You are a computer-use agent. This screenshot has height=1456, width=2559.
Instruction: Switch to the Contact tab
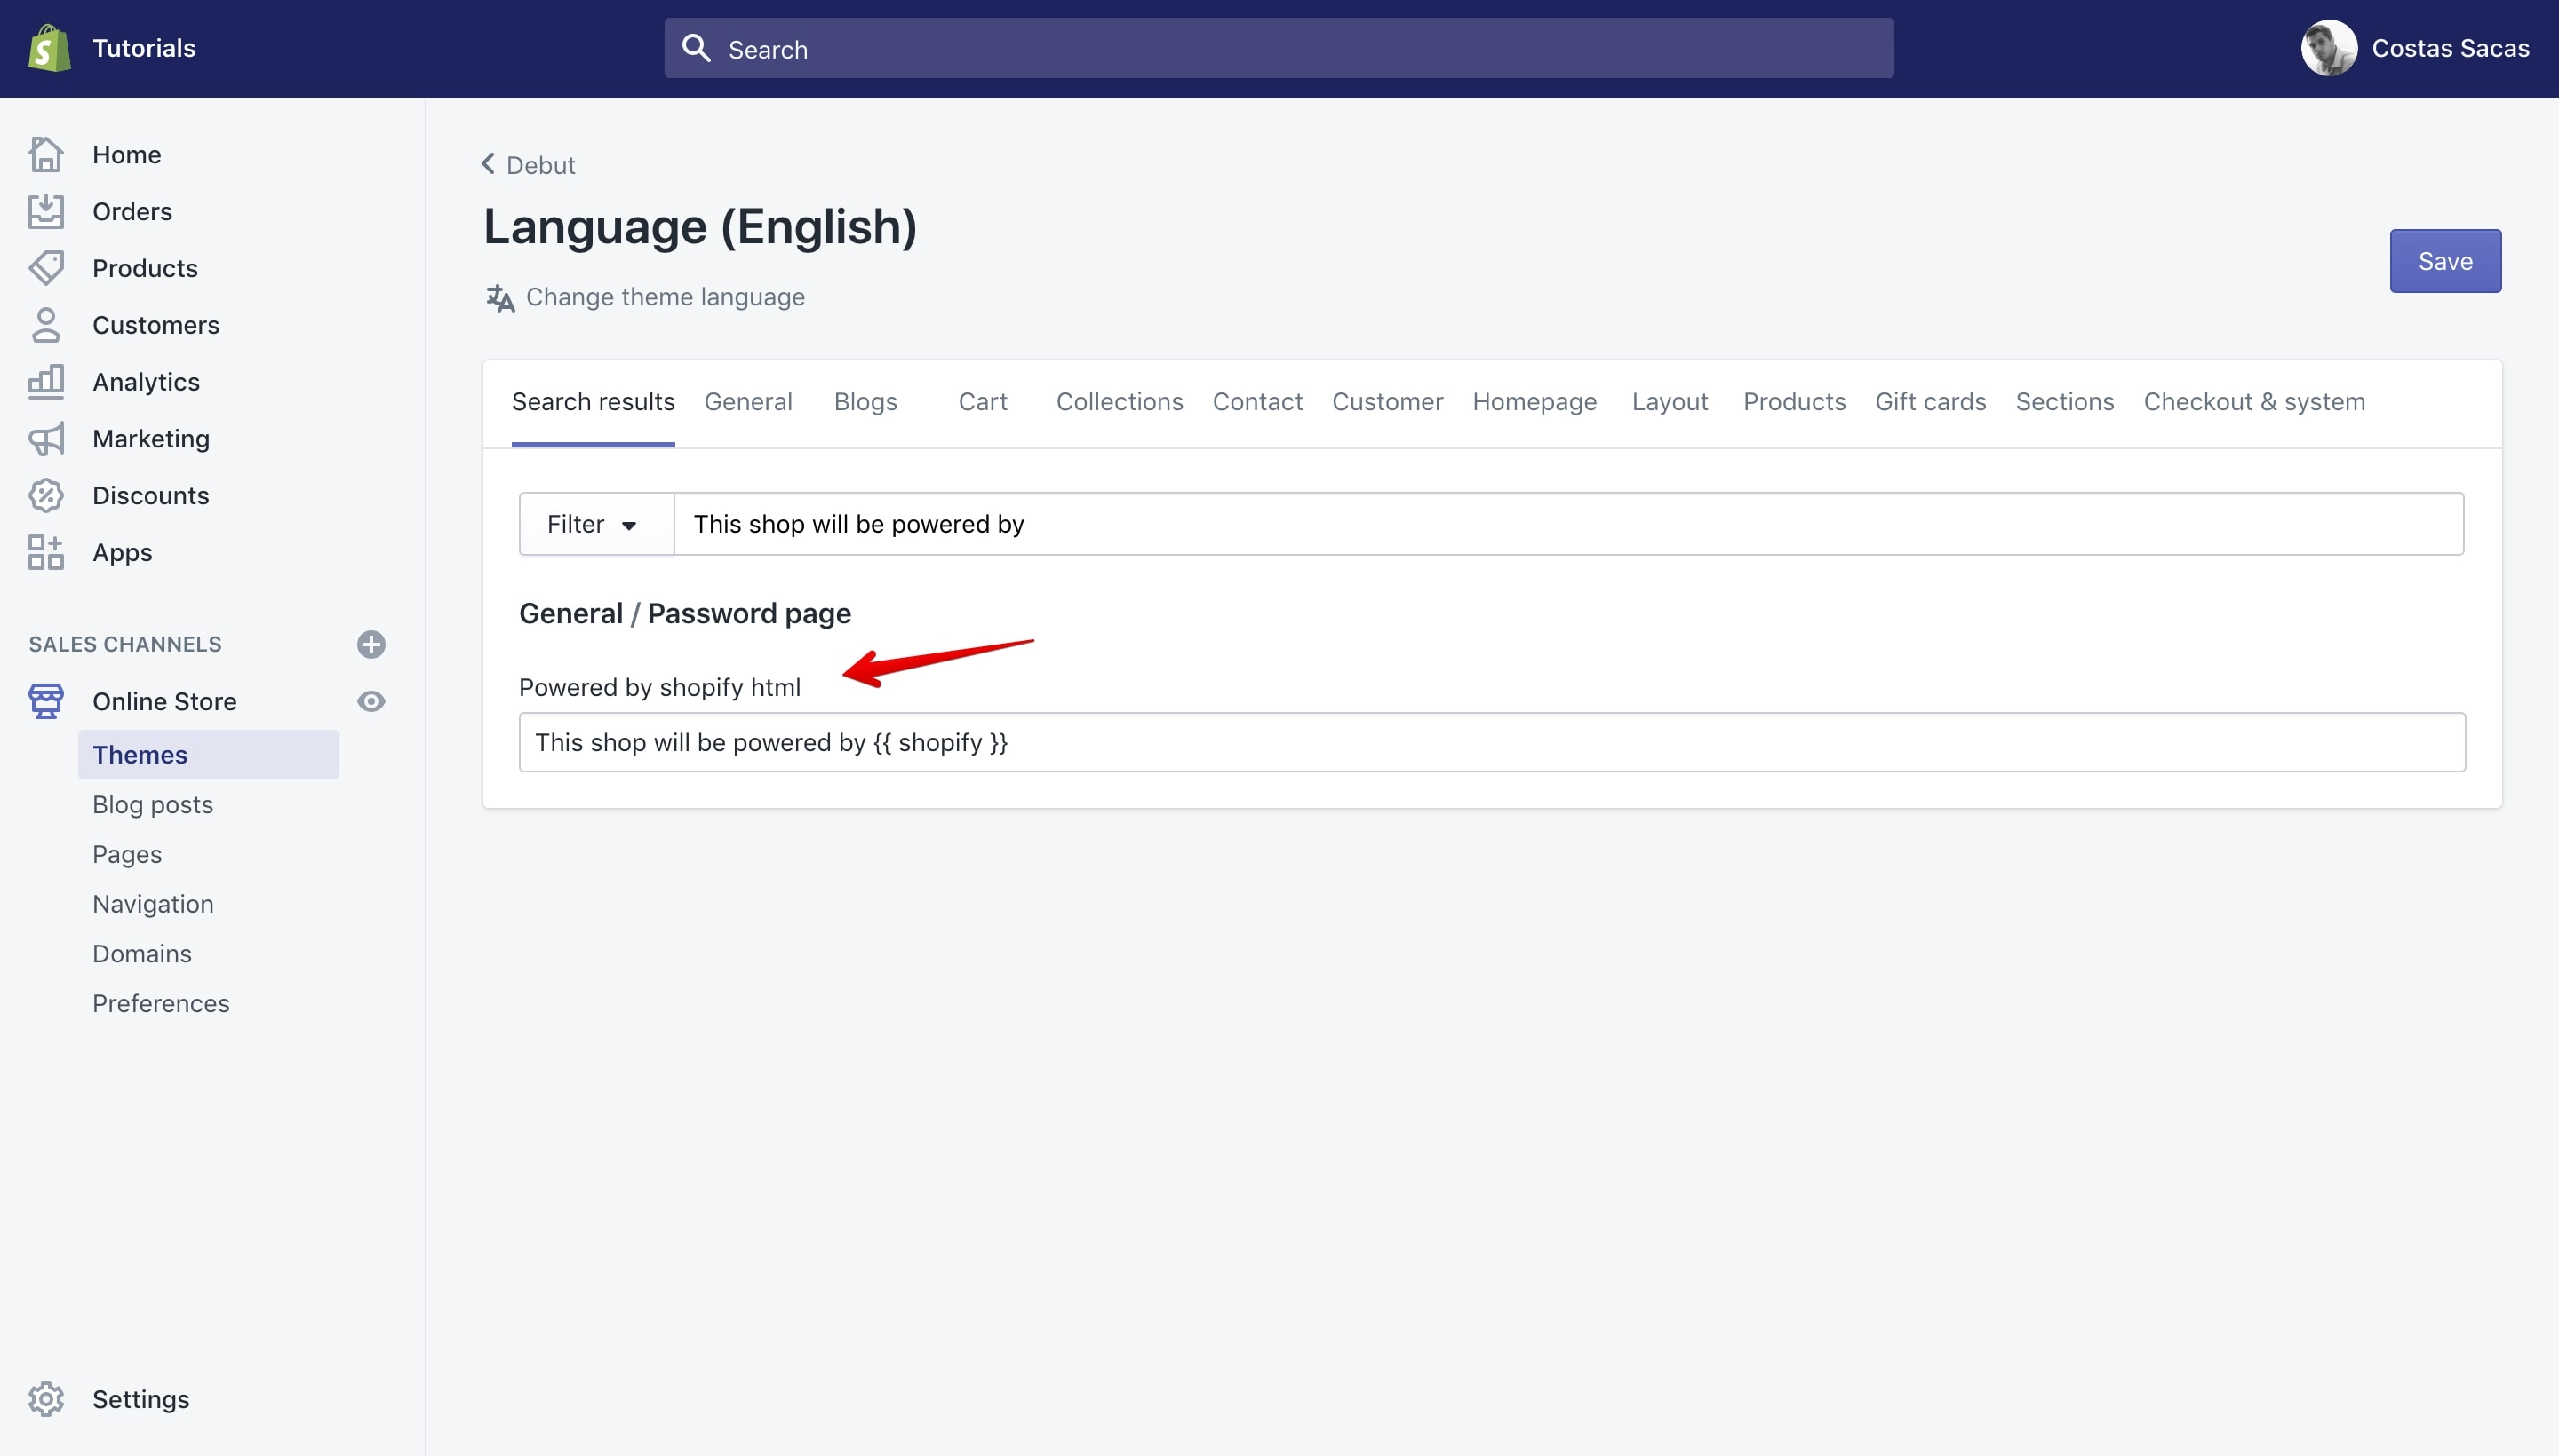tap(1258, 402)
